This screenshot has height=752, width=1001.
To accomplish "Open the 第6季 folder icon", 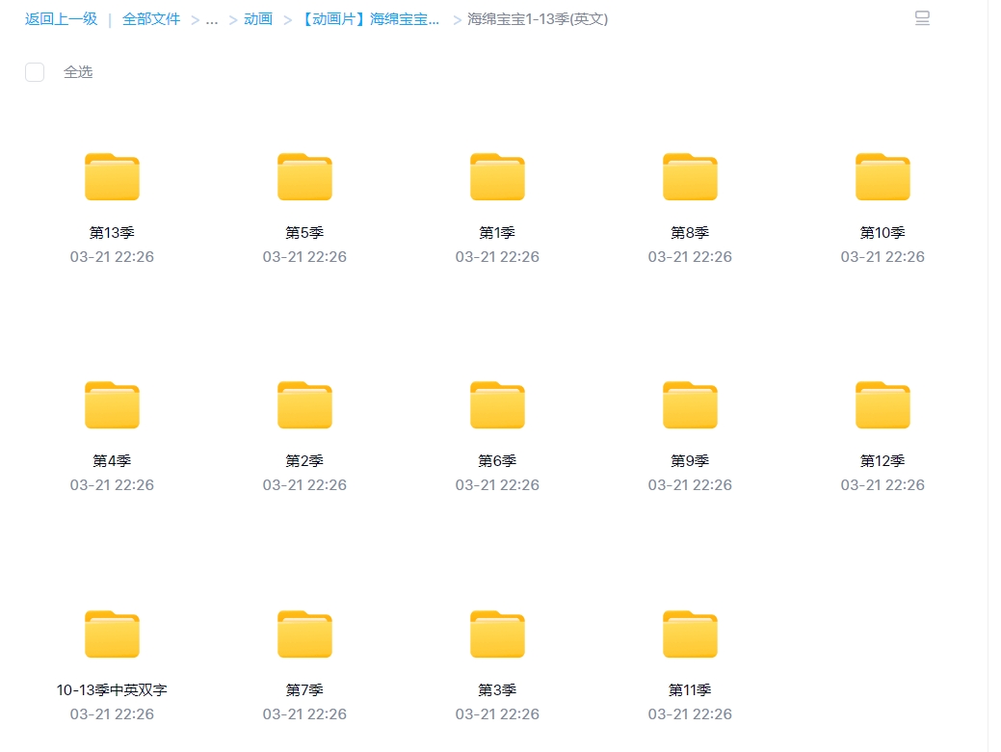I will click(x=497, y=405).
